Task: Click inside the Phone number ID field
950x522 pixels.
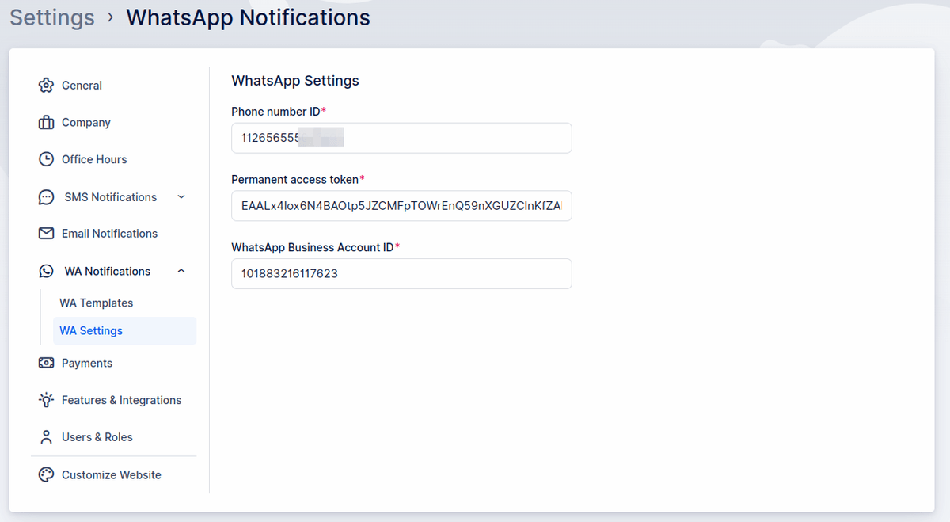Action: pos(401,137)
